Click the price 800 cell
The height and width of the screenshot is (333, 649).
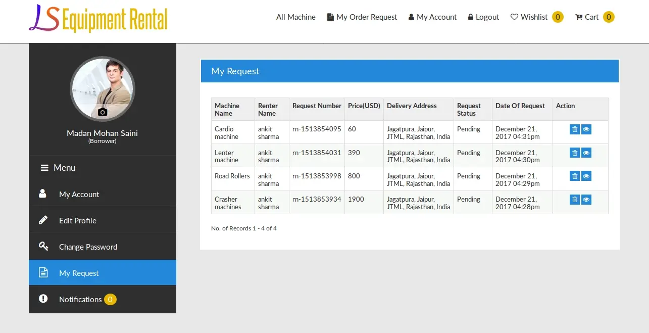[364, 179]
